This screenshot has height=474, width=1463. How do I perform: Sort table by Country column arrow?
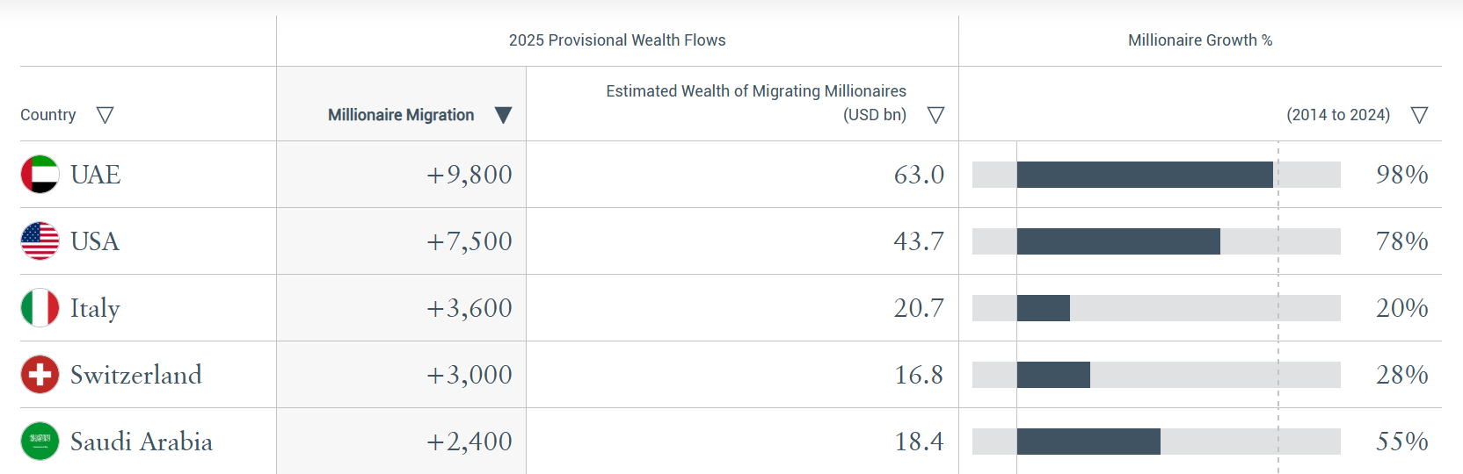click(105, 115)
